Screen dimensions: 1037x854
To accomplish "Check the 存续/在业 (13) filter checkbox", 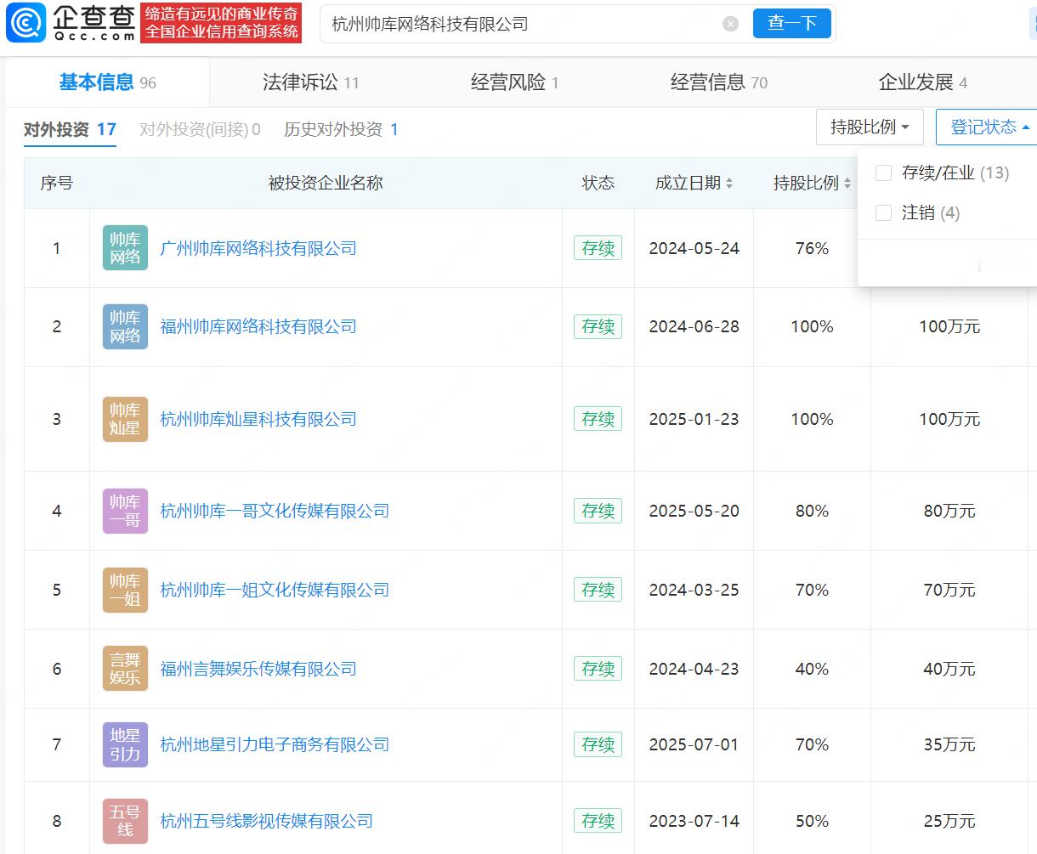I will [882, 172].
